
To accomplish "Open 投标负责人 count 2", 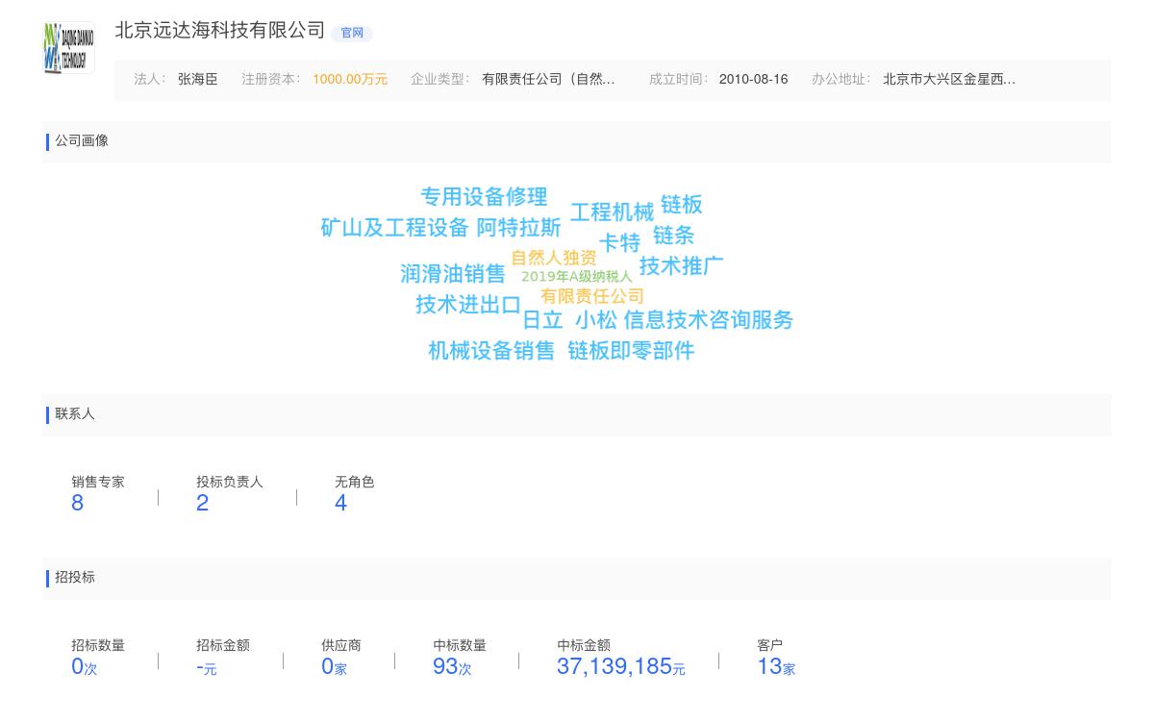I will pyautogui.click(x=203, y=503).
